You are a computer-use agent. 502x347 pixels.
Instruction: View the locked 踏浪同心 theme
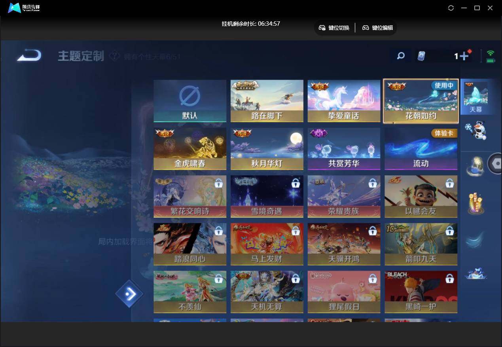point(190,244)
